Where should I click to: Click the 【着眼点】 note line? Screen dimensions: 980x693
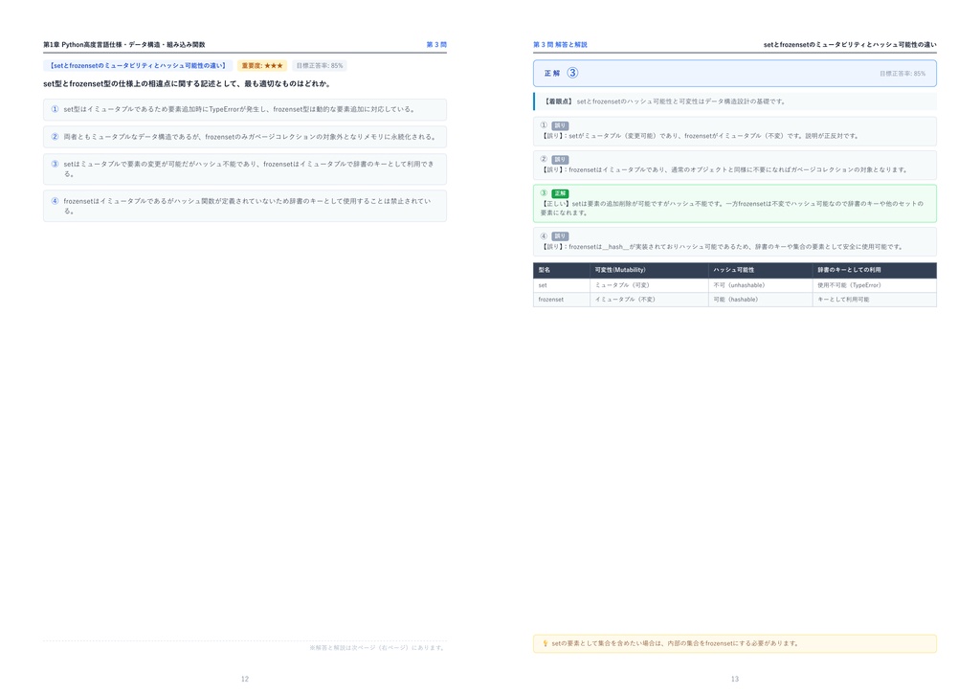(x=735, y=101)
